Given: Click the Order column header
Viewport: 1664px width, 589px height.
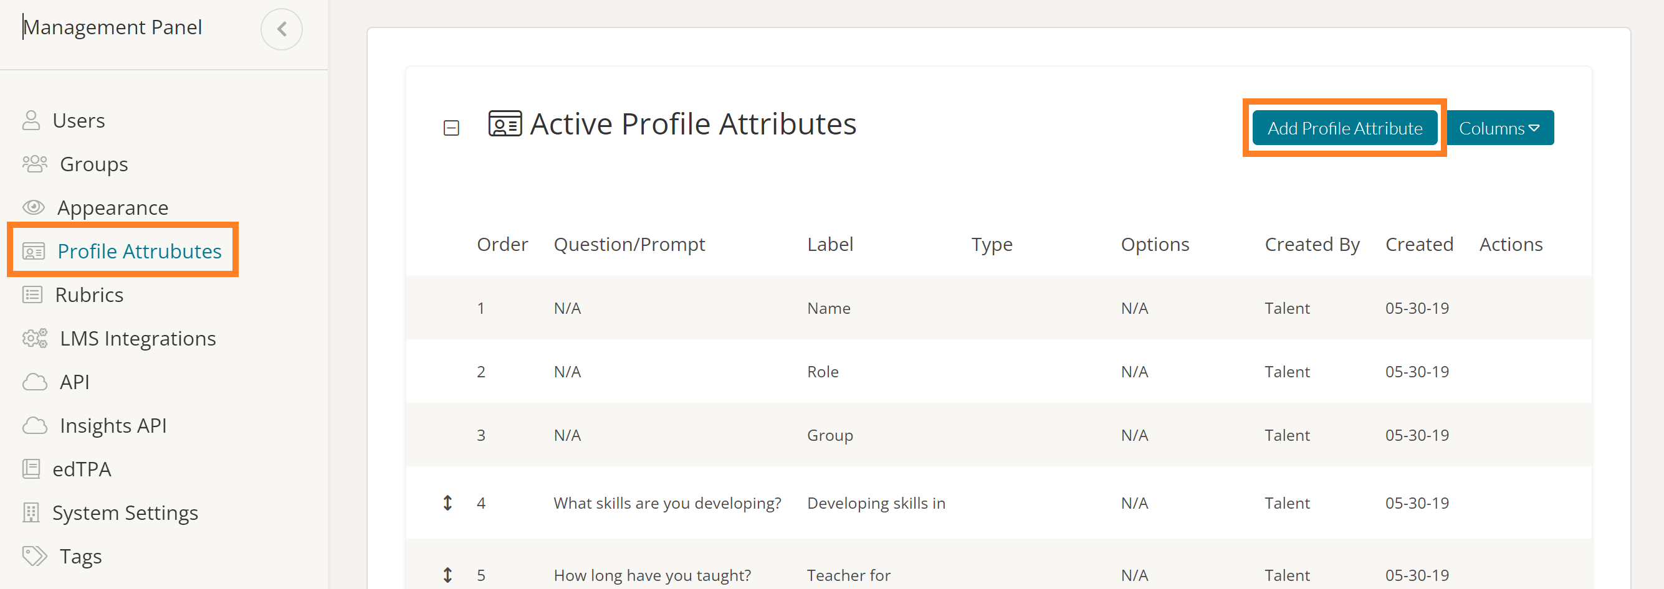Looking at the screenshot, I should pyautogui.click(x=502, y=244).
